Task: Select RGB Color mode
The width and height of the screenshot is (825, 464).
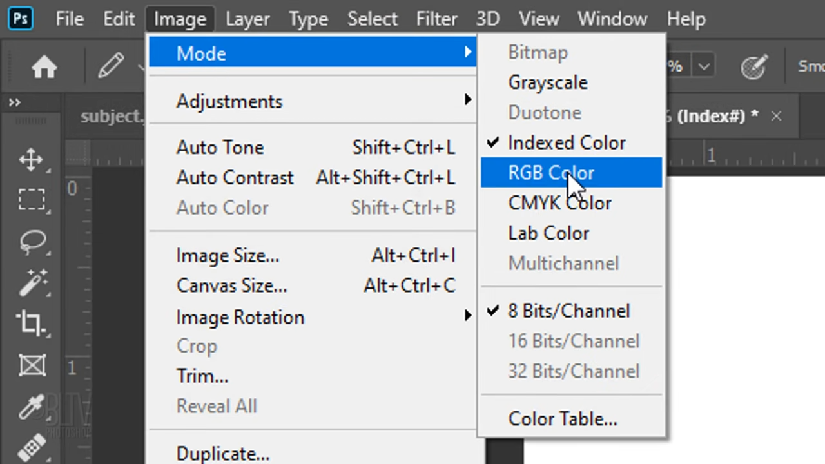Action: pyautogui.click(x=551, y=172)
